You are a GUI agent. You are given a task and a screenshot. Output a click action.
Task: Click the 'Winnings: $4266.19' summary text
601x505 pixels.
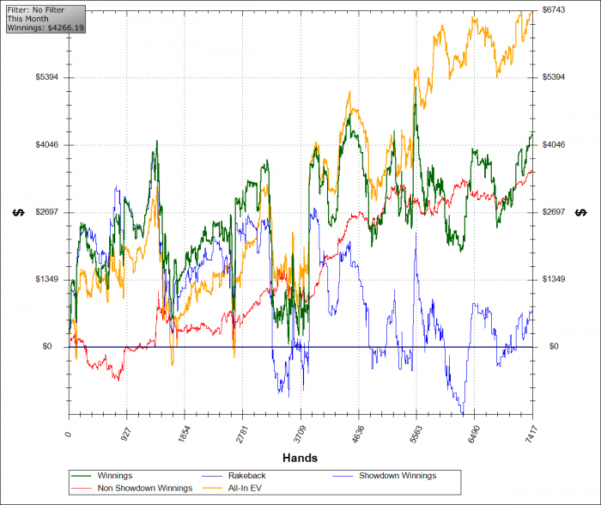46,27
